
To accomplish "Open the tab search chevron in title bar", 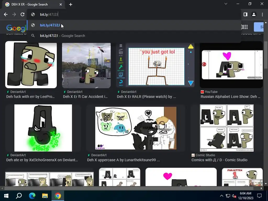I will click(x=226, y=4).
